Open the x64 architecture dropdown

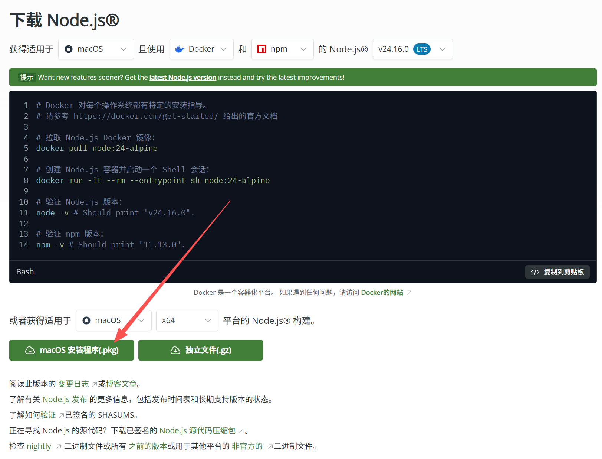[x=187, y=320]
